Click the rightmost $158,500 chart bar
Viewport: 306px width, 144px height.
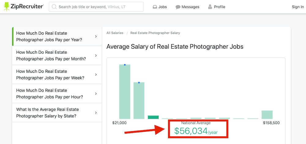267,115
